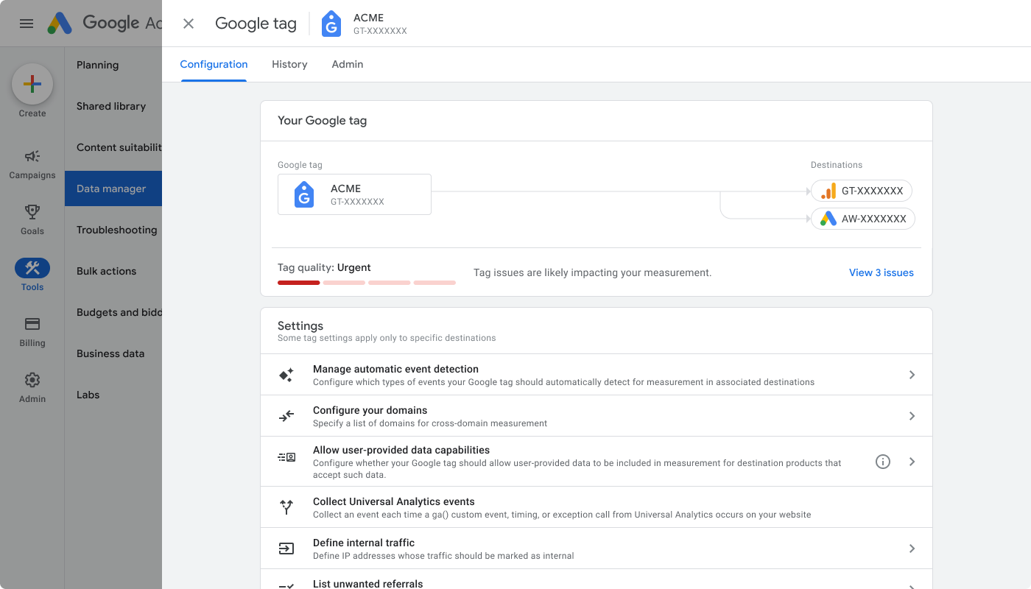Select the Tools icon in left navigation
1031x589 pixels.
point(32,269)
